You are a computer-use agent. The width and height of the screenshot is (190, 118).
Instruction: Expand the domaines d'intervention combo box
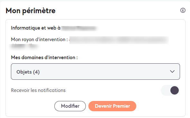point(95,71)
